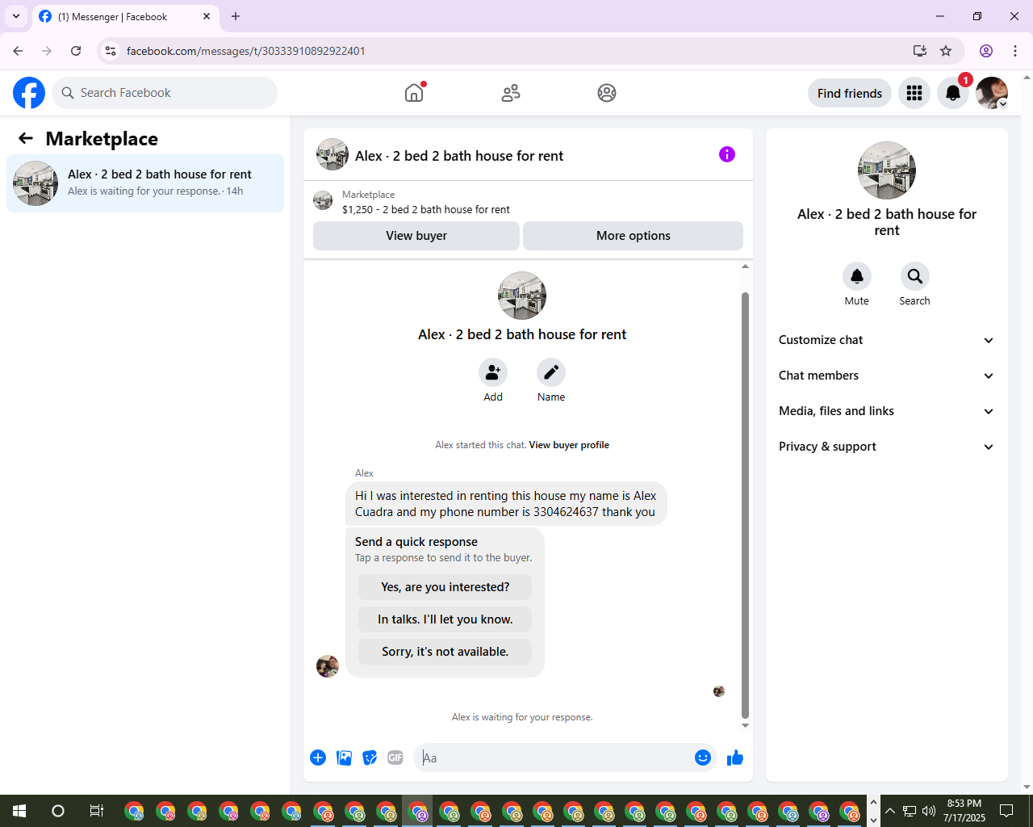
Task: Click the Search Facebook field
Action: 165,93
